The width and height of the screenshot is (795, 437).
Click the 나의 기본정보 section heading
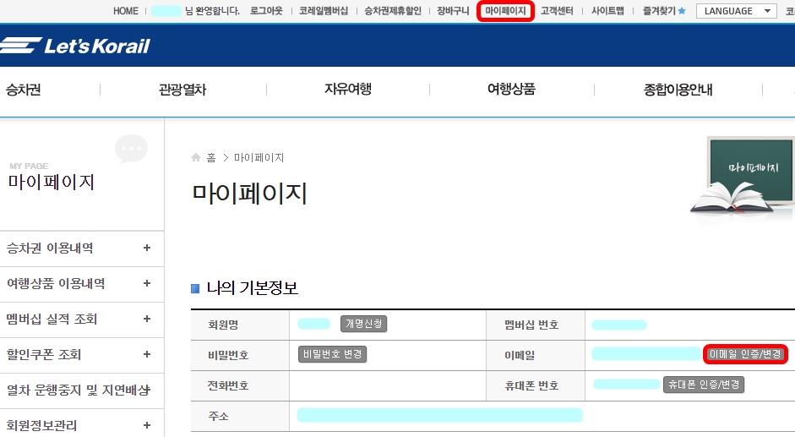pyautogui.click(x=252, y=288)
